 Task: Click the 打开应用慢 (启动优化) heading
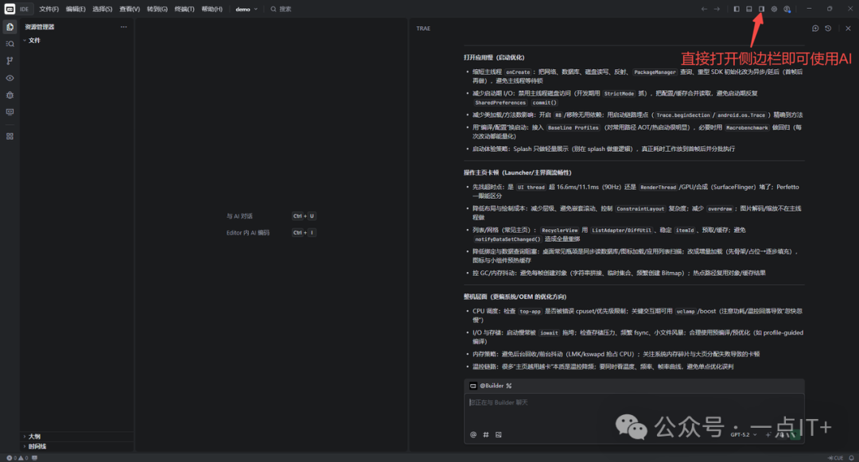click(x=494, y=57)
